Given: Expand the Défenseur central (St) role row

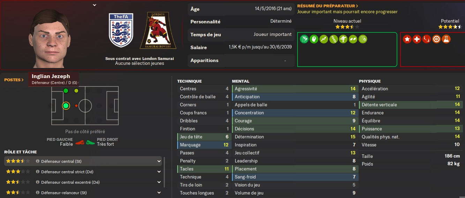Looking at the screenshot, I should pyautogui.click(x=159, y=161).
